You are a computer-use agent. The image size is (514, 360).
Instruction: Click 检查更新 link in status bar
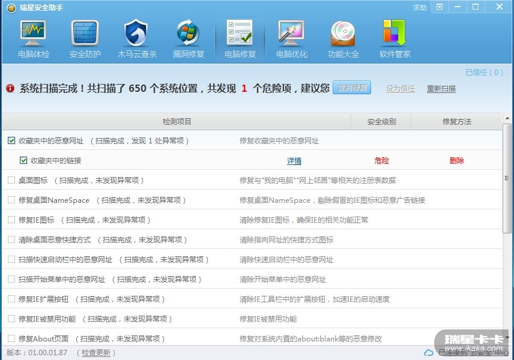point(95,353)
